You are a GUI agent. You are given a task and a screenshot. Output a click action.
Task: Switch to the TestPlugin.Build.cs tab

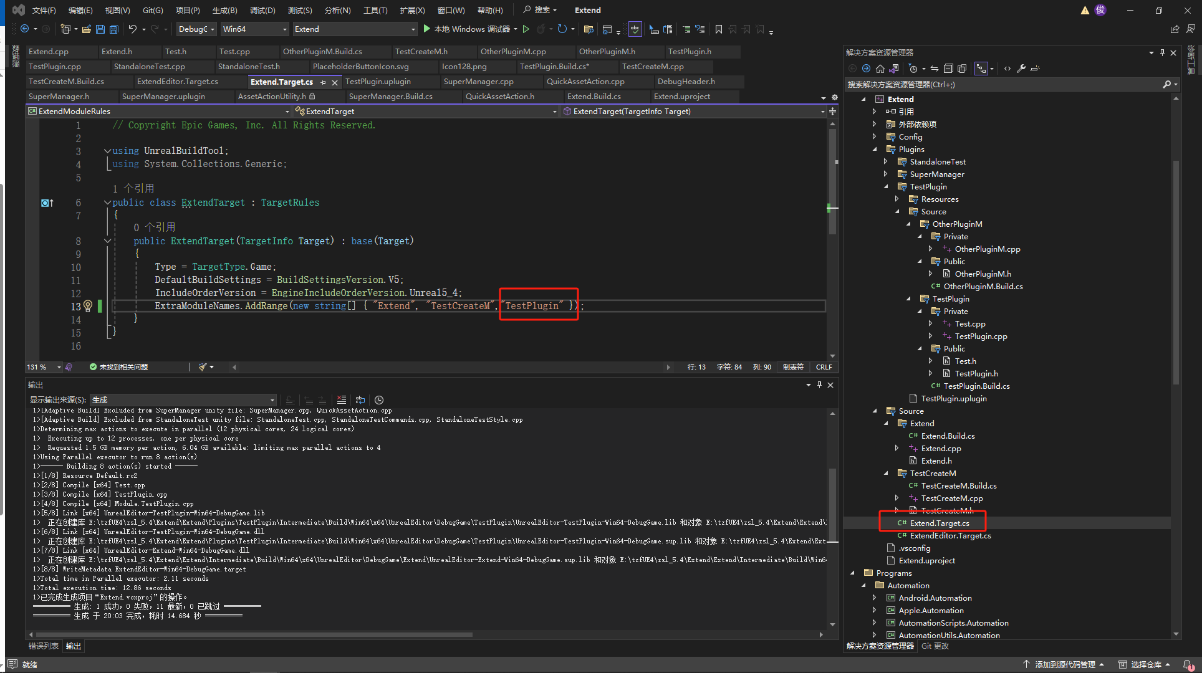tap(554, 67)
